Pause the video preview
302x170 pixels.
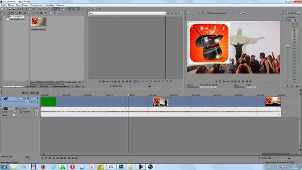[232, 81]
